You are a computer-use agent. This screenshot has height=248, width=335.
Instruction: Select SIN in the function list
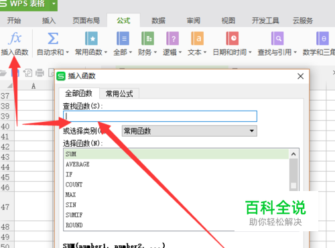[x=176, y=204]
